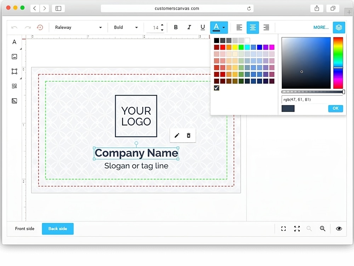This screenshot has height=266, width=354.
Task: Toggle underline formatting
Action: tap(203, 27)
